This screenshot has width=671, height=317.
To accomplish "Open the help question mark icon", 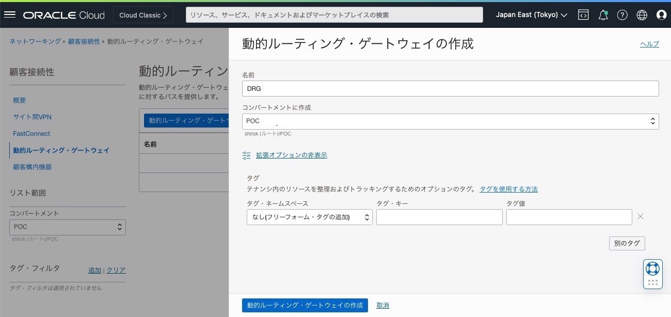I will click(622, 15).
